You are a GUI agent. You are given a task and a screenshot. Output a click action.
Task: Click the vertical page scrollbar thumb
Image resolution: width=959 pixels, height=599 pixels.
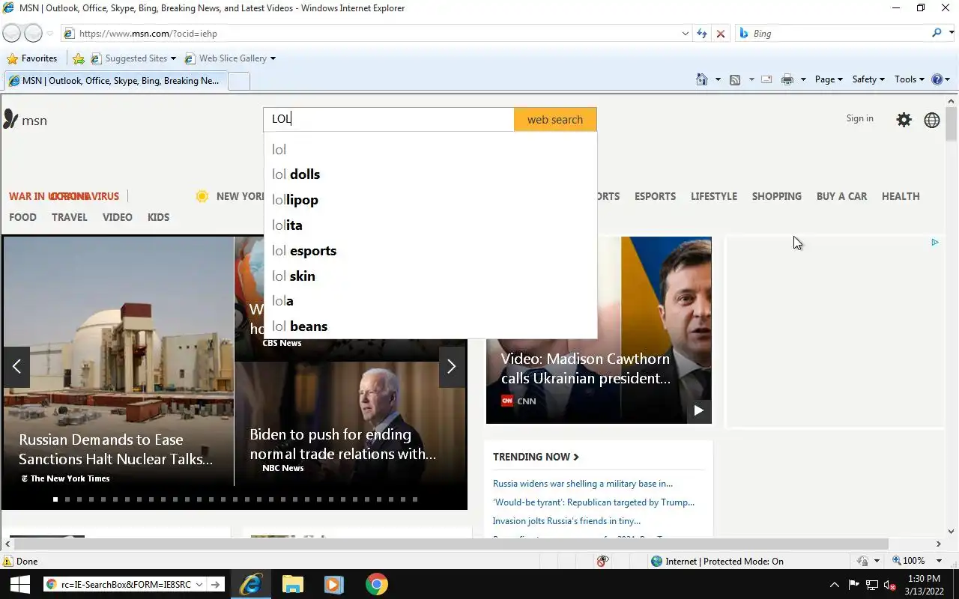pyautogui.click(x=952, y=124)
